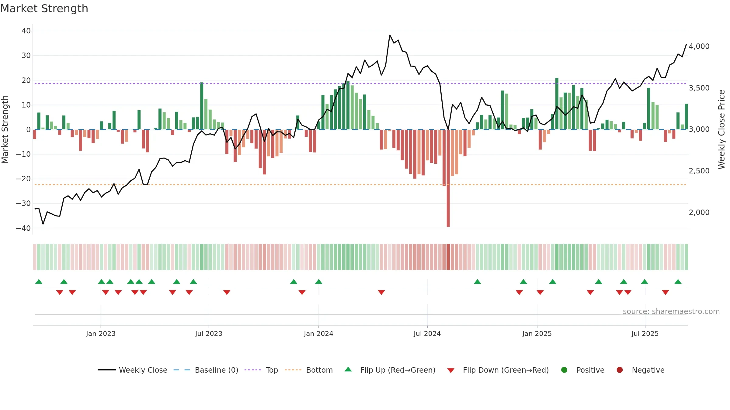Click the Jan 2025 axis label

537,334
